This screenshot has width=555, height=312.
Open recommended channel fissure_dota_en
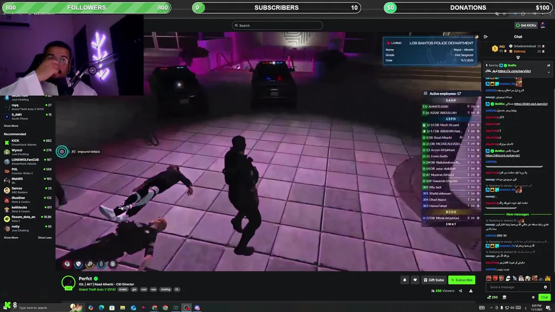28,218
